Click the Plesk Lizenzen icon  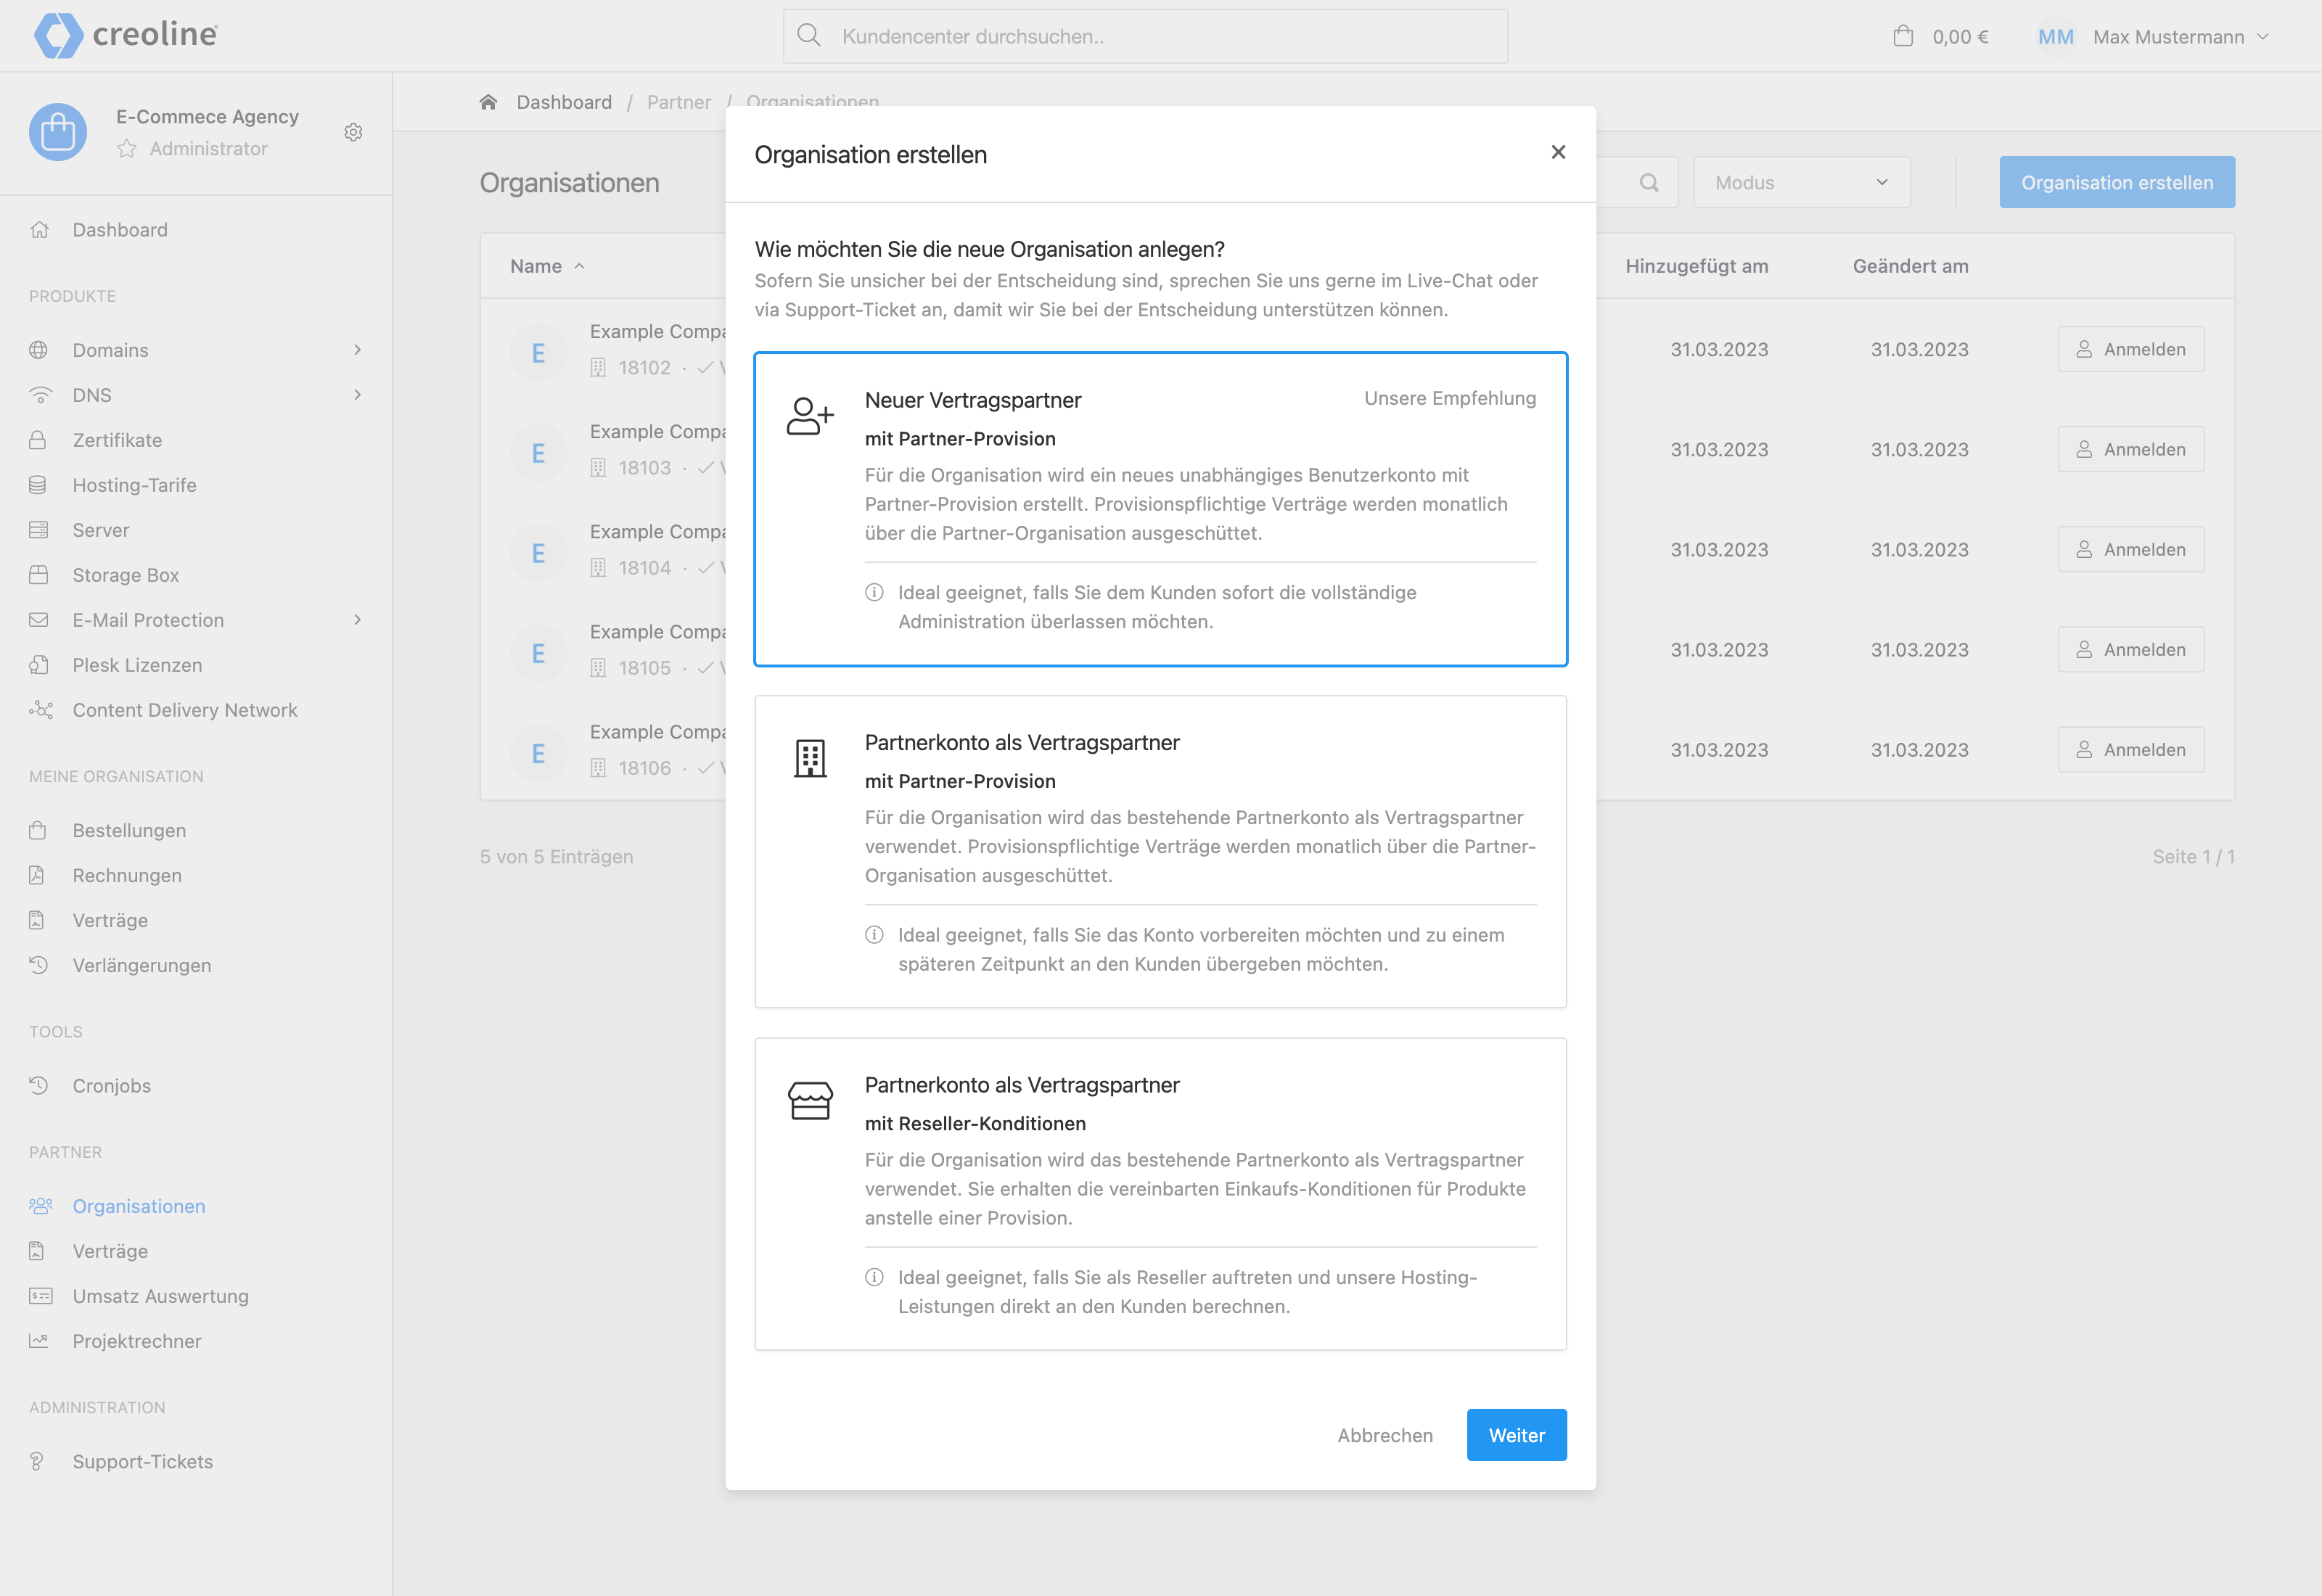click(39, 665)
